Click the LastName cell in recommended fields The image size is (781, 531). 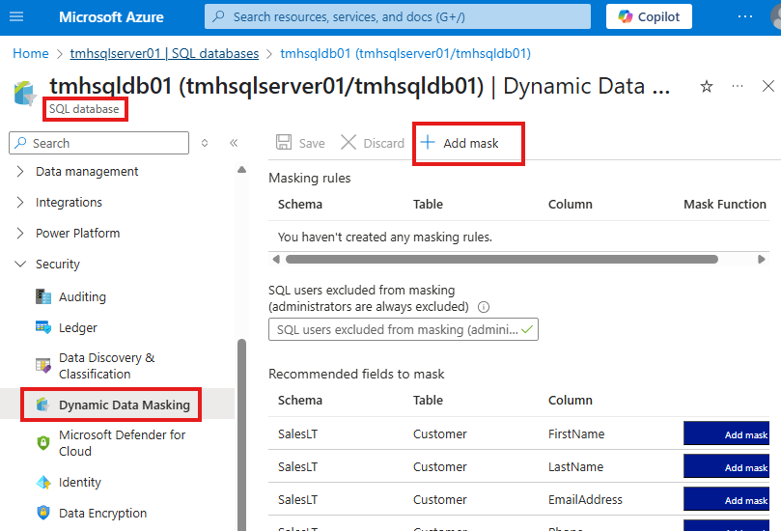(575, 466)
